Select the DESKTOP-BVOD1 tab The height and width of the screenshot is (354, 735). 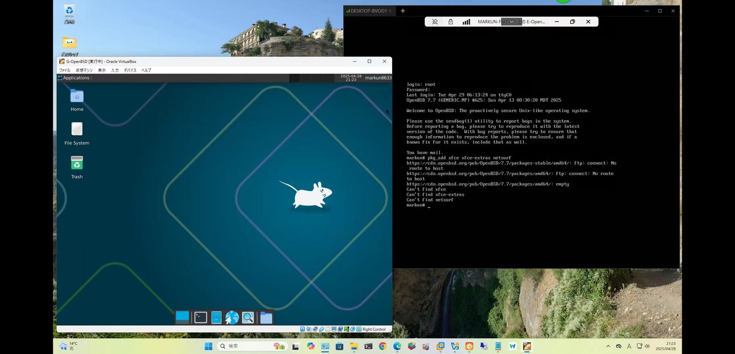coord(369,10)
